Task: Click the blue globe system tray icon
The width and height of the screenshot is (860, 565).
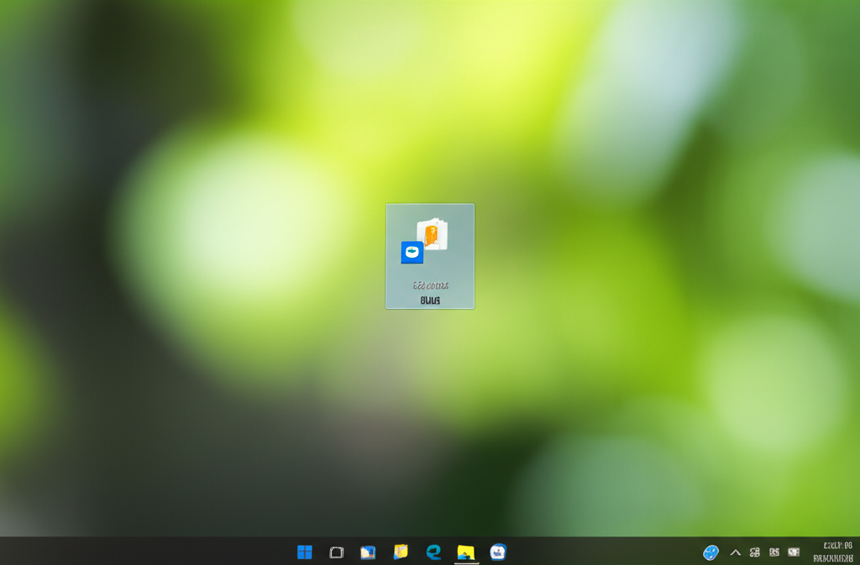Action: click(x=711, y=552)
